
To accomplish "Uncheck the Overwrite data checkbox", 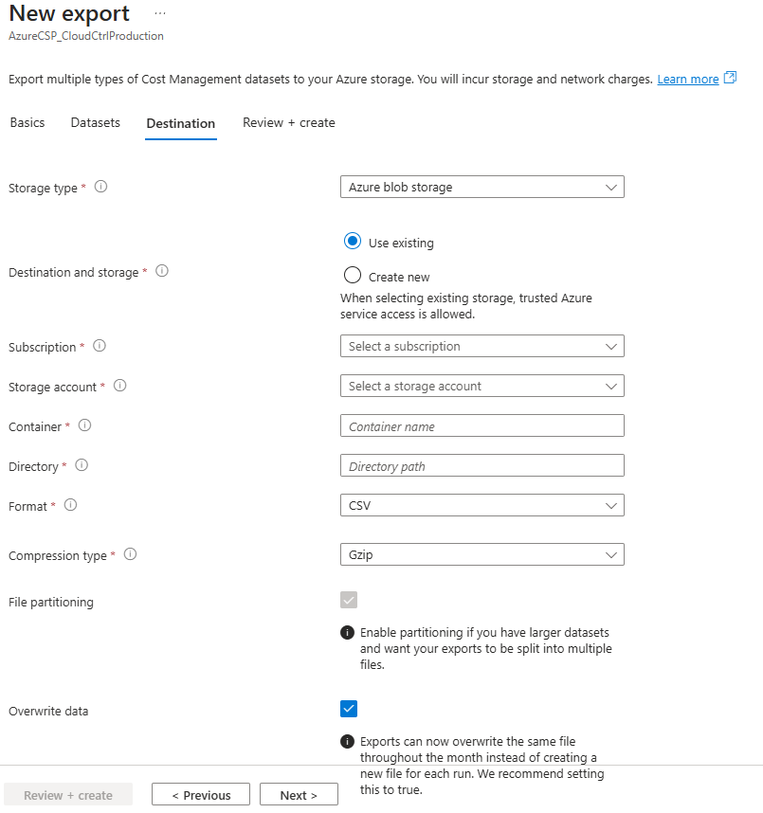I will pyautogui.click(x=348, y=709).
